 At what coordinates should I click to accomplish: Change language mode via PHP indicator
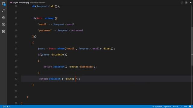185,106
